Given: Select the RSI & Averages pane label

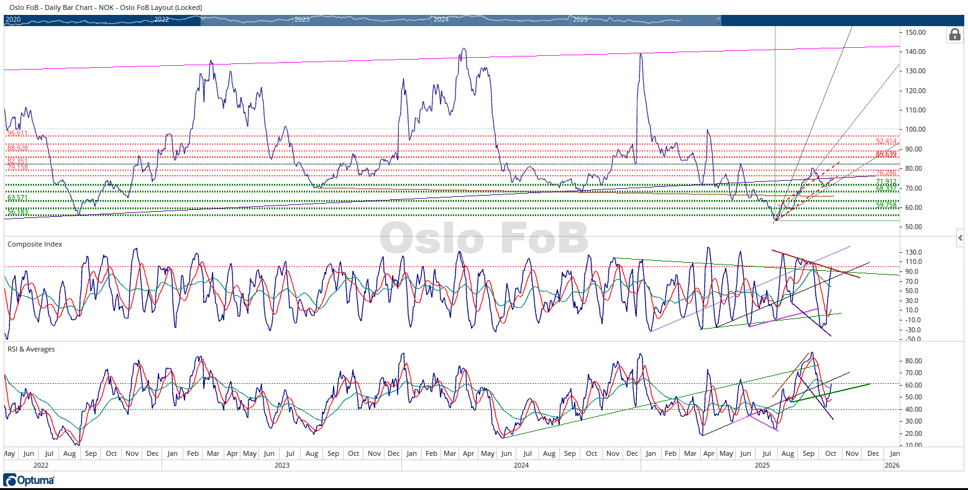Looking at the screenshot, I should (x=31, y=349).
